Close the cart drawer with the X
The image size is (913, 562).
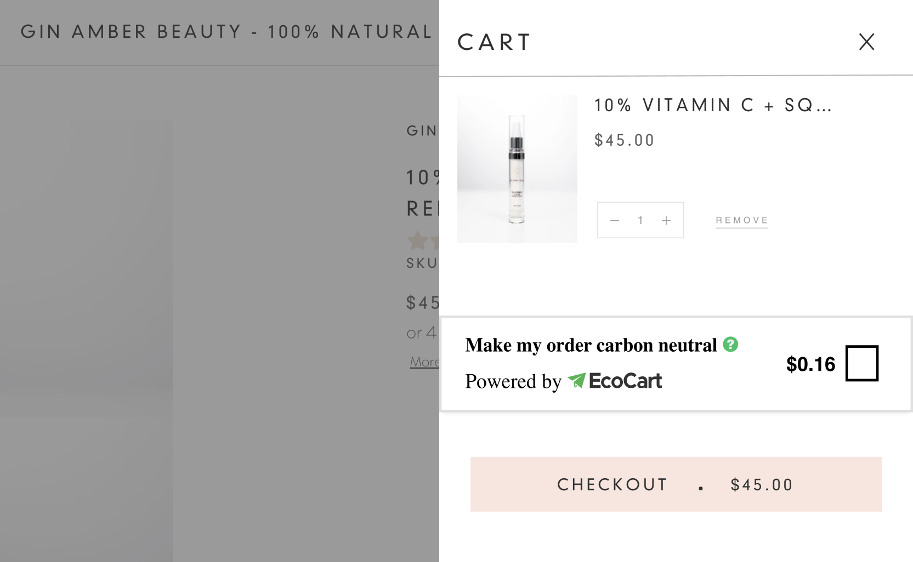point(866,42)
